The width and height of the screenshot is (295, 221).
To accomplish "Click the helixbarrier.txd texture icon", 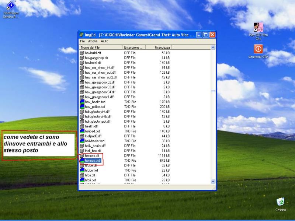I will tap(82, 141).
